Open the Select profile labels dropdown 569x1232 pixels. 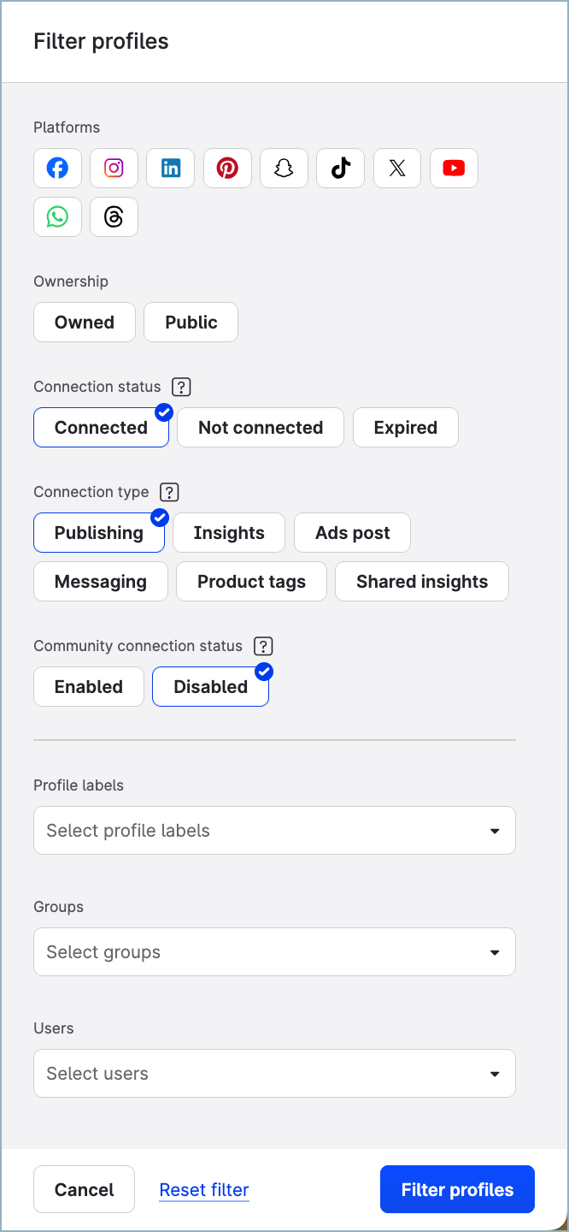point(274,830)
